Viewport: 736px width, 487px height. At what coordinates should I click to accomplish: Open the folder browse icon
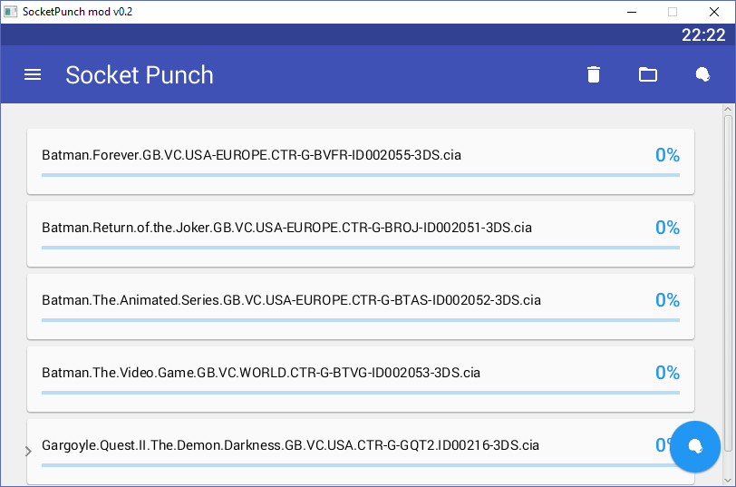pos(648,74)
